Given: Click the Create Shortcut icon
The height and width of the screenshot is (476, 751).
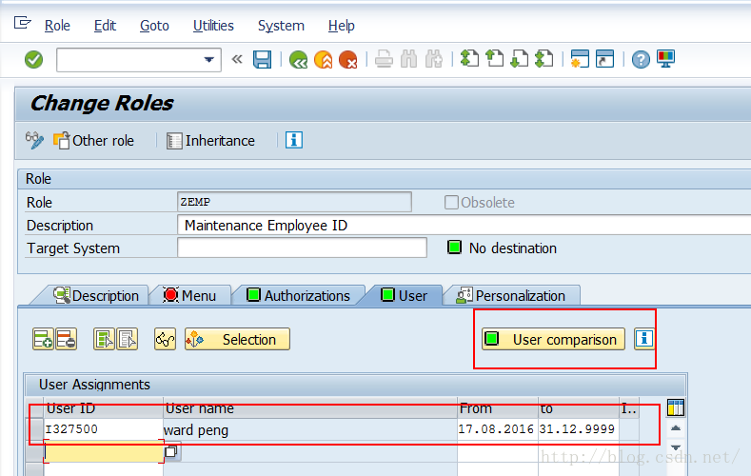Looking at the screenshot, I should click(604, 59).
